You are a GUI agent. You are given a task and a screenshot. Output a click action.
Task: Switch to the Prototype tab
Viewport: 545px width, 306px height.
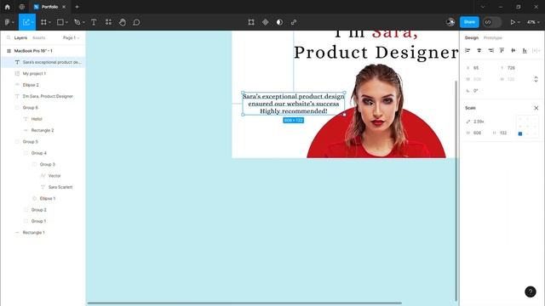point(493,37)
